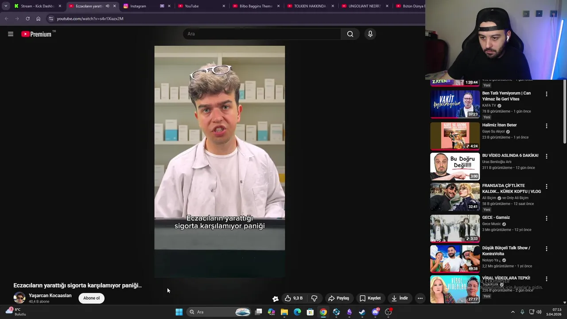Open the 'Bu Doğru Değil!!!!' thumbnail
Image resolution: width=567 pixels, height=319 pixels.
tap(455, 167)
